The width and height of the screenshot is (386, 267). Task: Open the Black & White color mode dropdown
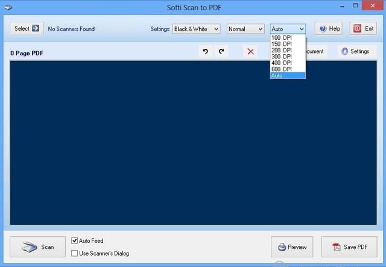click(x=196, y=29)
